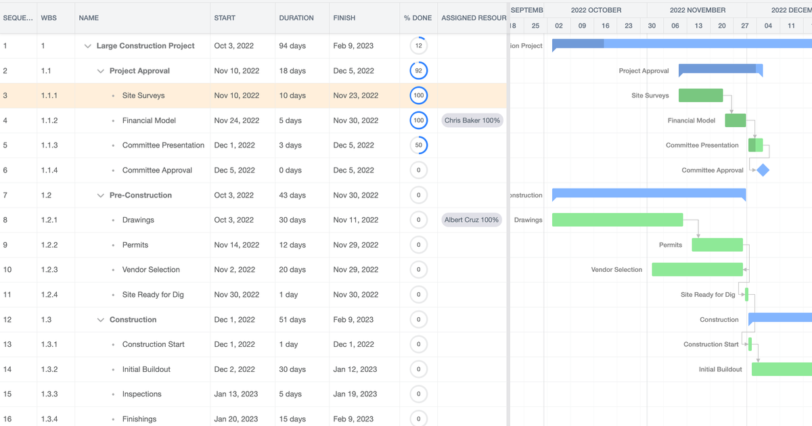The image size is (812, 426).
Task: Select the Financial Model Gantt bar
Action: (x=736, y=120)
